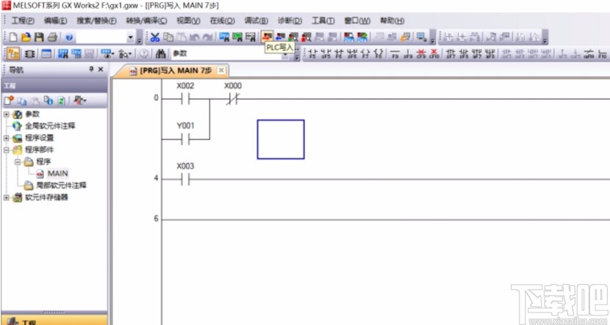Open the Dev eye icon dropdown arrow
This screenshot has height=325, width=610.
tap(115, 54)
